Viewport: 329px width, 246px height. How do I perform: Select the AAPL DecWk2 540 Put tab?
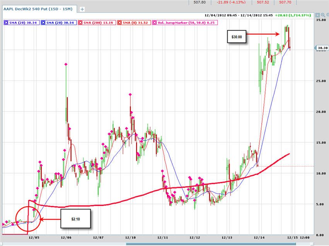38,9
